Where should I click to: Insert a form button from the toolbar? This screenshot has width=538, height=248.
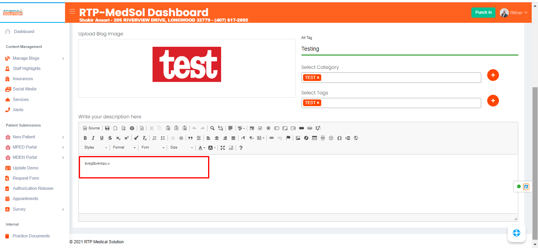coord(302,128)
